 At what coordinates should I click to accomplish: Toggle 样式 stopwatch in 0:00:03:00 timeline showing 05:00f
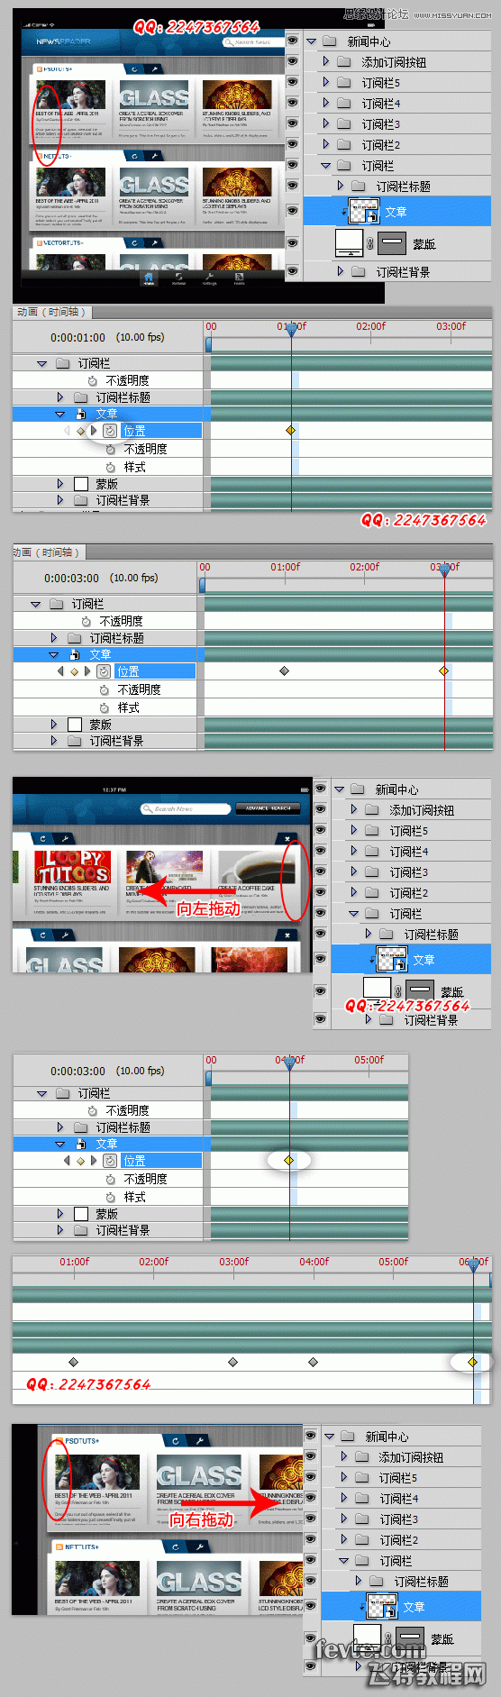point(110,1197)
